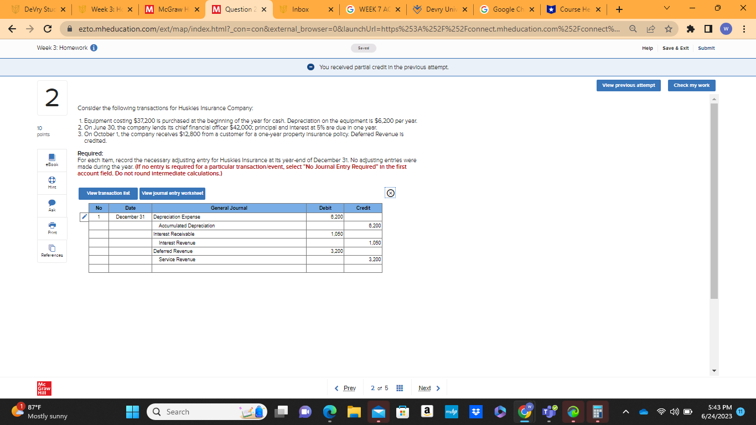Open the Amazon taskbar icon
The width and height of the screenshot is (756, 425).
pyautogui.click(x=427, y=412)
